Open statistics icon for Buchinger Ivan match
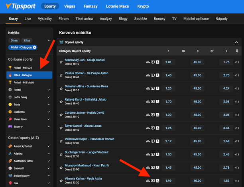Screen dimensions: 244x187 148,154
